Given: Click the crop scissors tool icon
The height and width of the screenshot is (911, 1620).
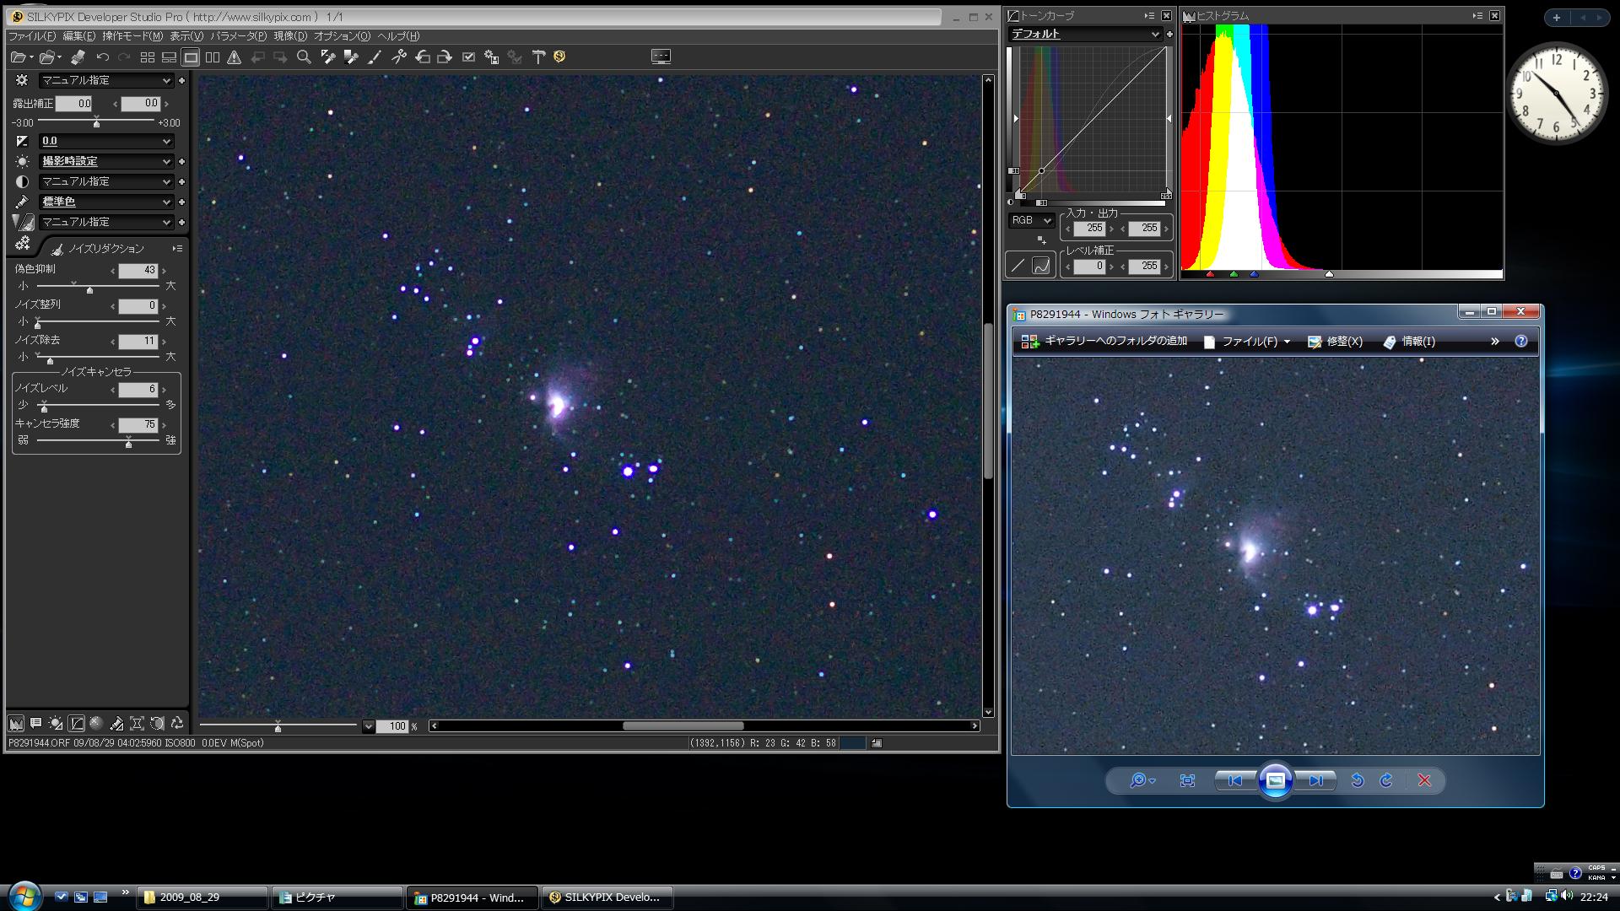Looking at the screenshot, I should click(398, 57).
